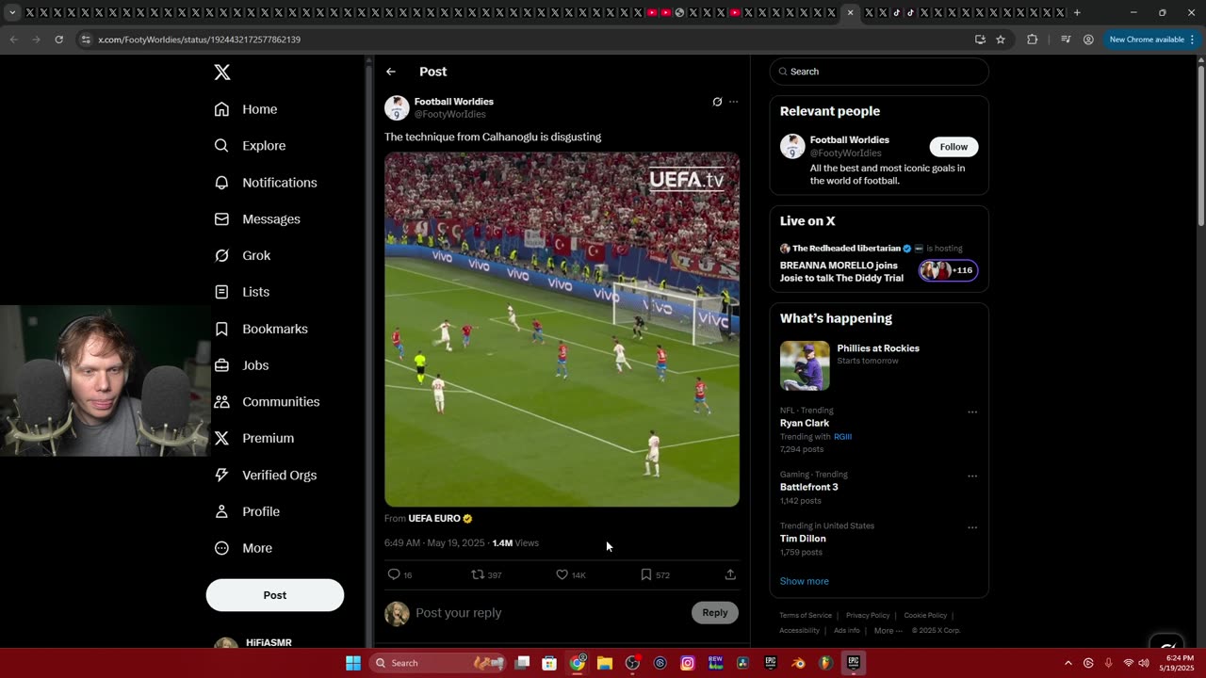Viewport: 1206px width, 678px height.
Task: Open Premium page
Action: [254, 438]
